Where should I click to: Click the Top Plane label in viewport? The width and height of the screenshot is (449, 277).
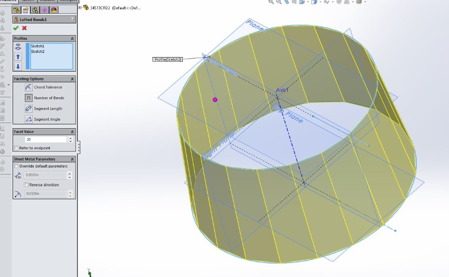[x=288, y=114]
